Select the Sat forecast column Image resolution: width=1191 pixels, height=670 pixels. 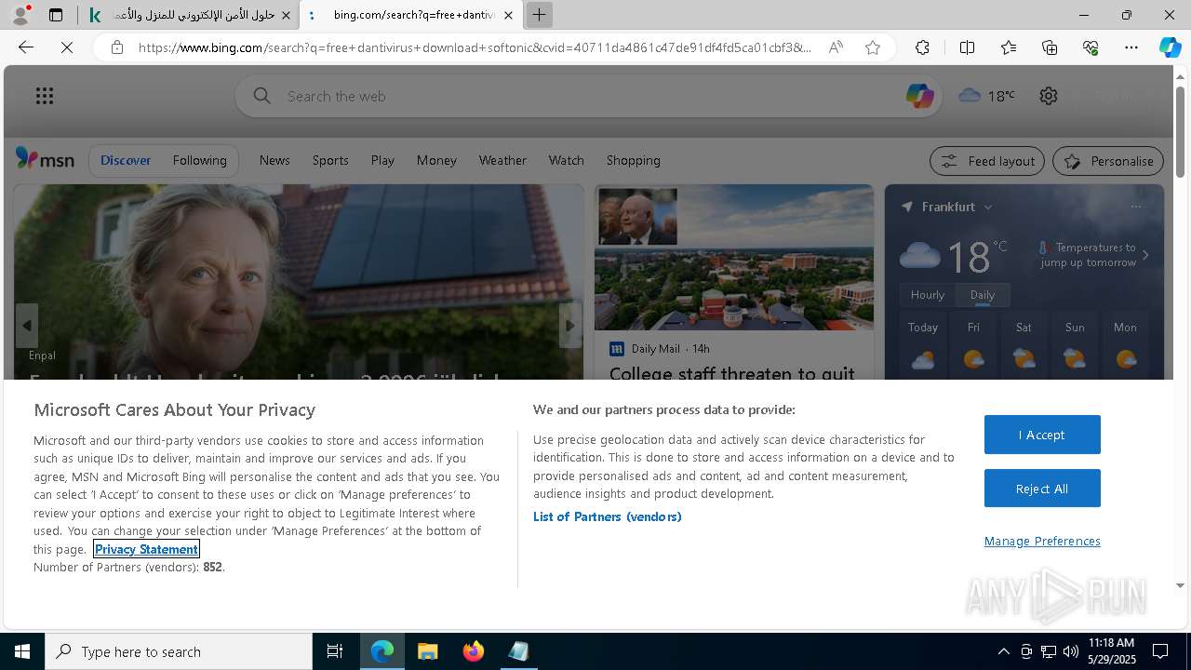[x=1024, y=346]
